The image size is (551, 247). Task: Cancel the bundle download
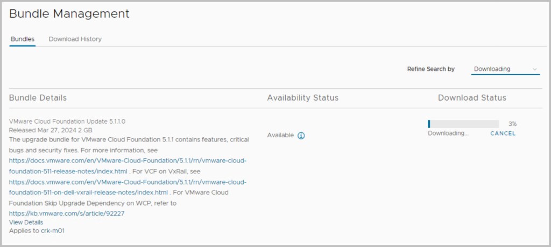pyautogui.click(x=503, y=133)
